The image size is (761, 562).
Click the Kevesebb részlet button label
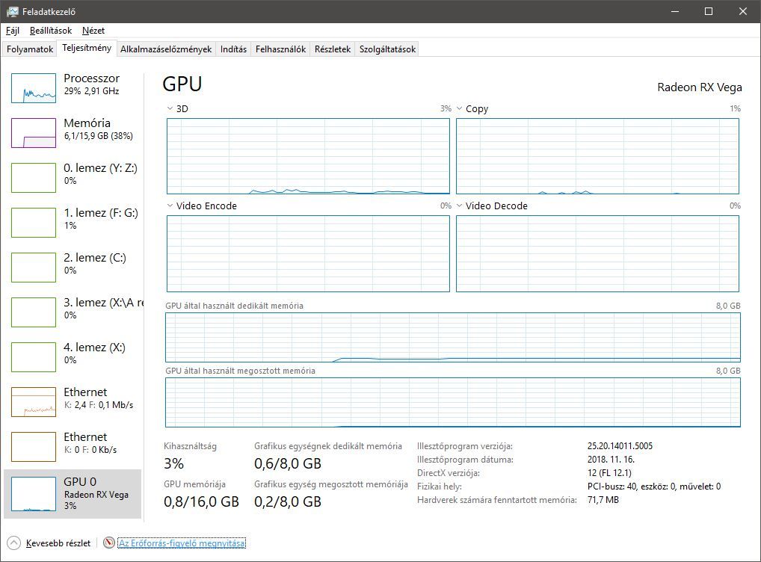coord(58,543)
